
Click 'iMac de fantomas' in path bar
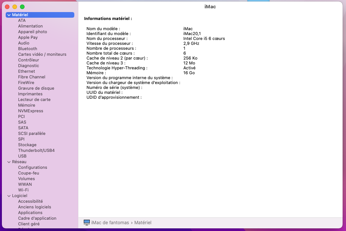coord(110,223)
